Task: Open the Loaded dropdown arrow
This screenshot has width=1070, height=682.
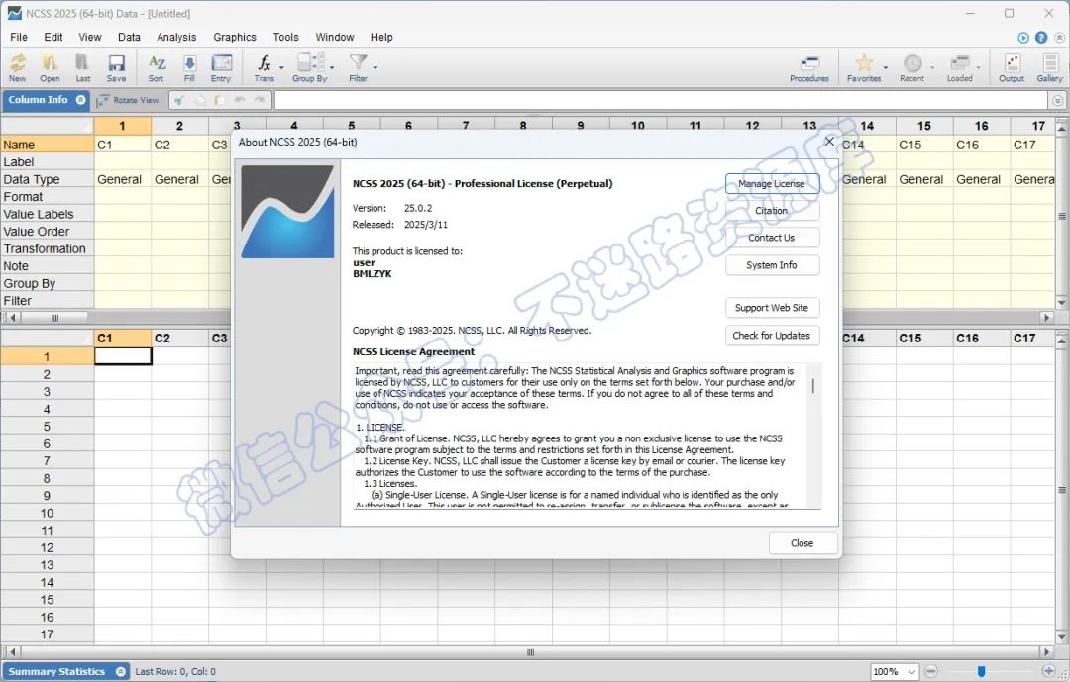Action: 978,67
